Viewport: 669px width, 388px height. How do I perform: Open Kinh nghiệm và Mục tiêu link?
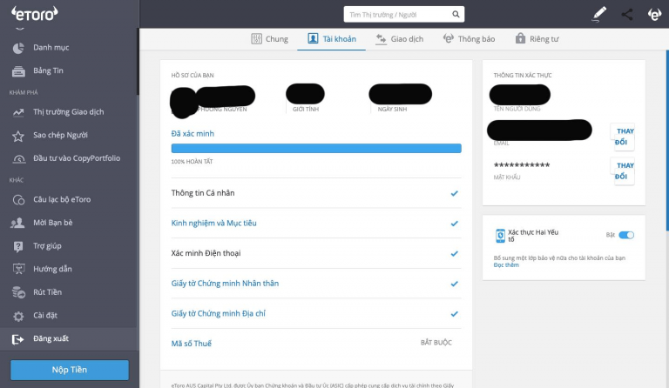coord(213,224)
